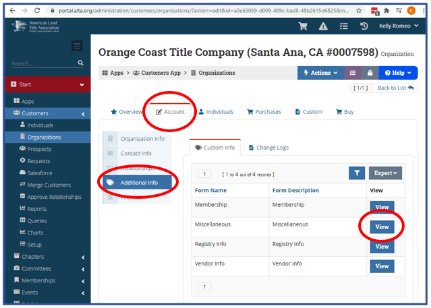Open Contact Info section

pyautogui.click(x=137, y=153)
